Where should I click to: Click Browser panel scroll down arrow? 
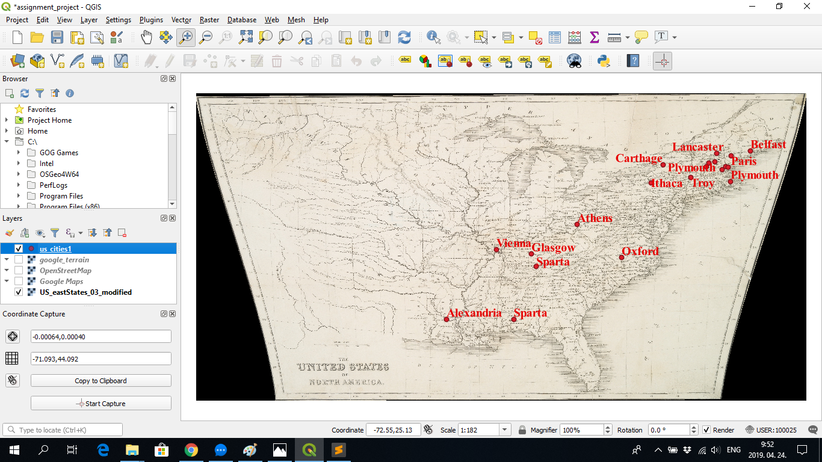172,204
